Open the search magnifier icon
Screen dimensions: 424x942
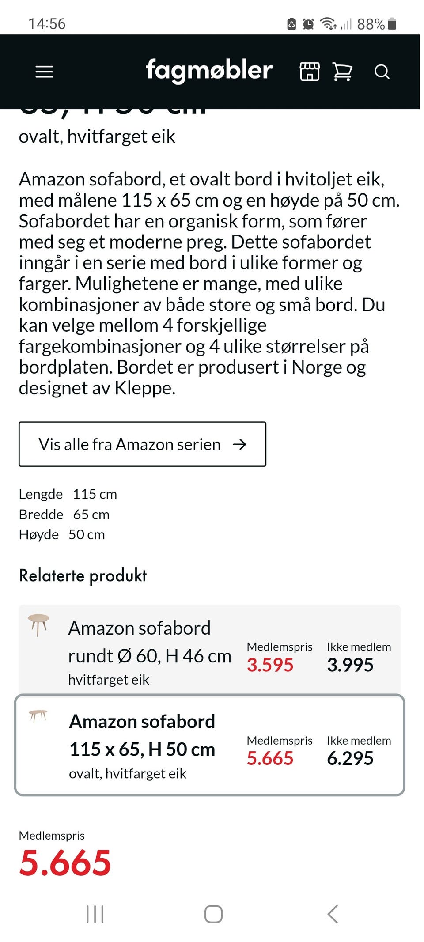click(x=382, y=72)
